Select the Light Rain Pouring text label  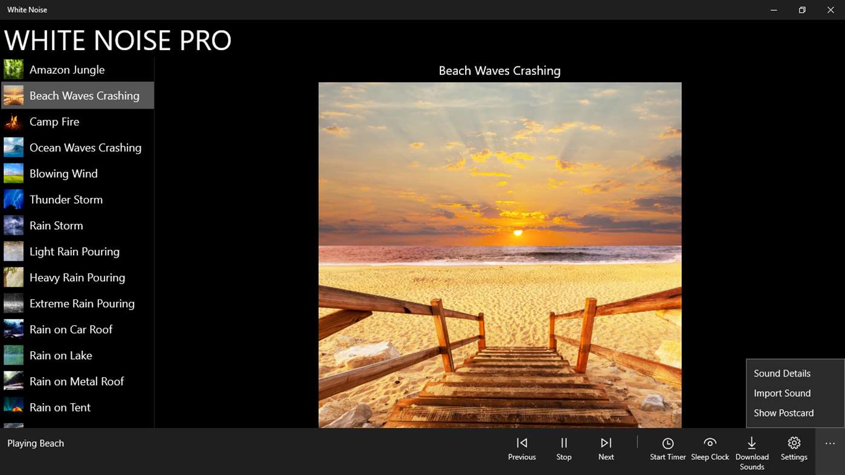[74, 252]
